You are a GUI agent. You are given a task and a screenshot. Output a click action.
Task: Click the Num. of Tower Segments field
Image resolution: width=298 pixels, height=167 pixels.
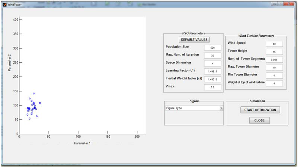[274, 60]
